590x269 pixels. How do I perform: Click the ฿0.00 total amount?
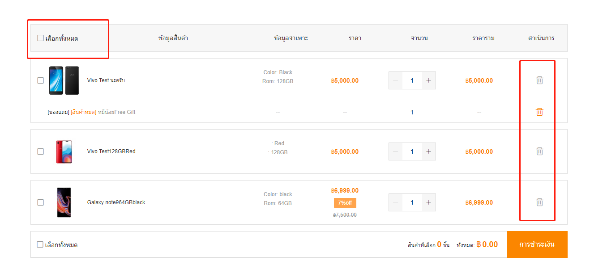click(x=487, y=244)
